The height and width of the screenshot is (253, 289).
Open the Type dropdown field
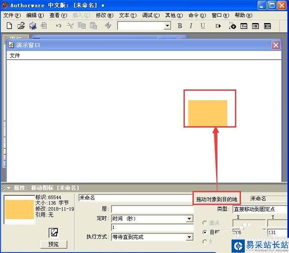[260, 209]
